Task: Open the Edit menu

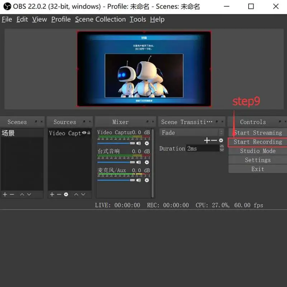Action: 22,19
